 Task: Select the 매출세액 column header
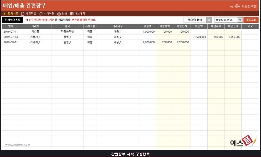[x=165, y=26]
